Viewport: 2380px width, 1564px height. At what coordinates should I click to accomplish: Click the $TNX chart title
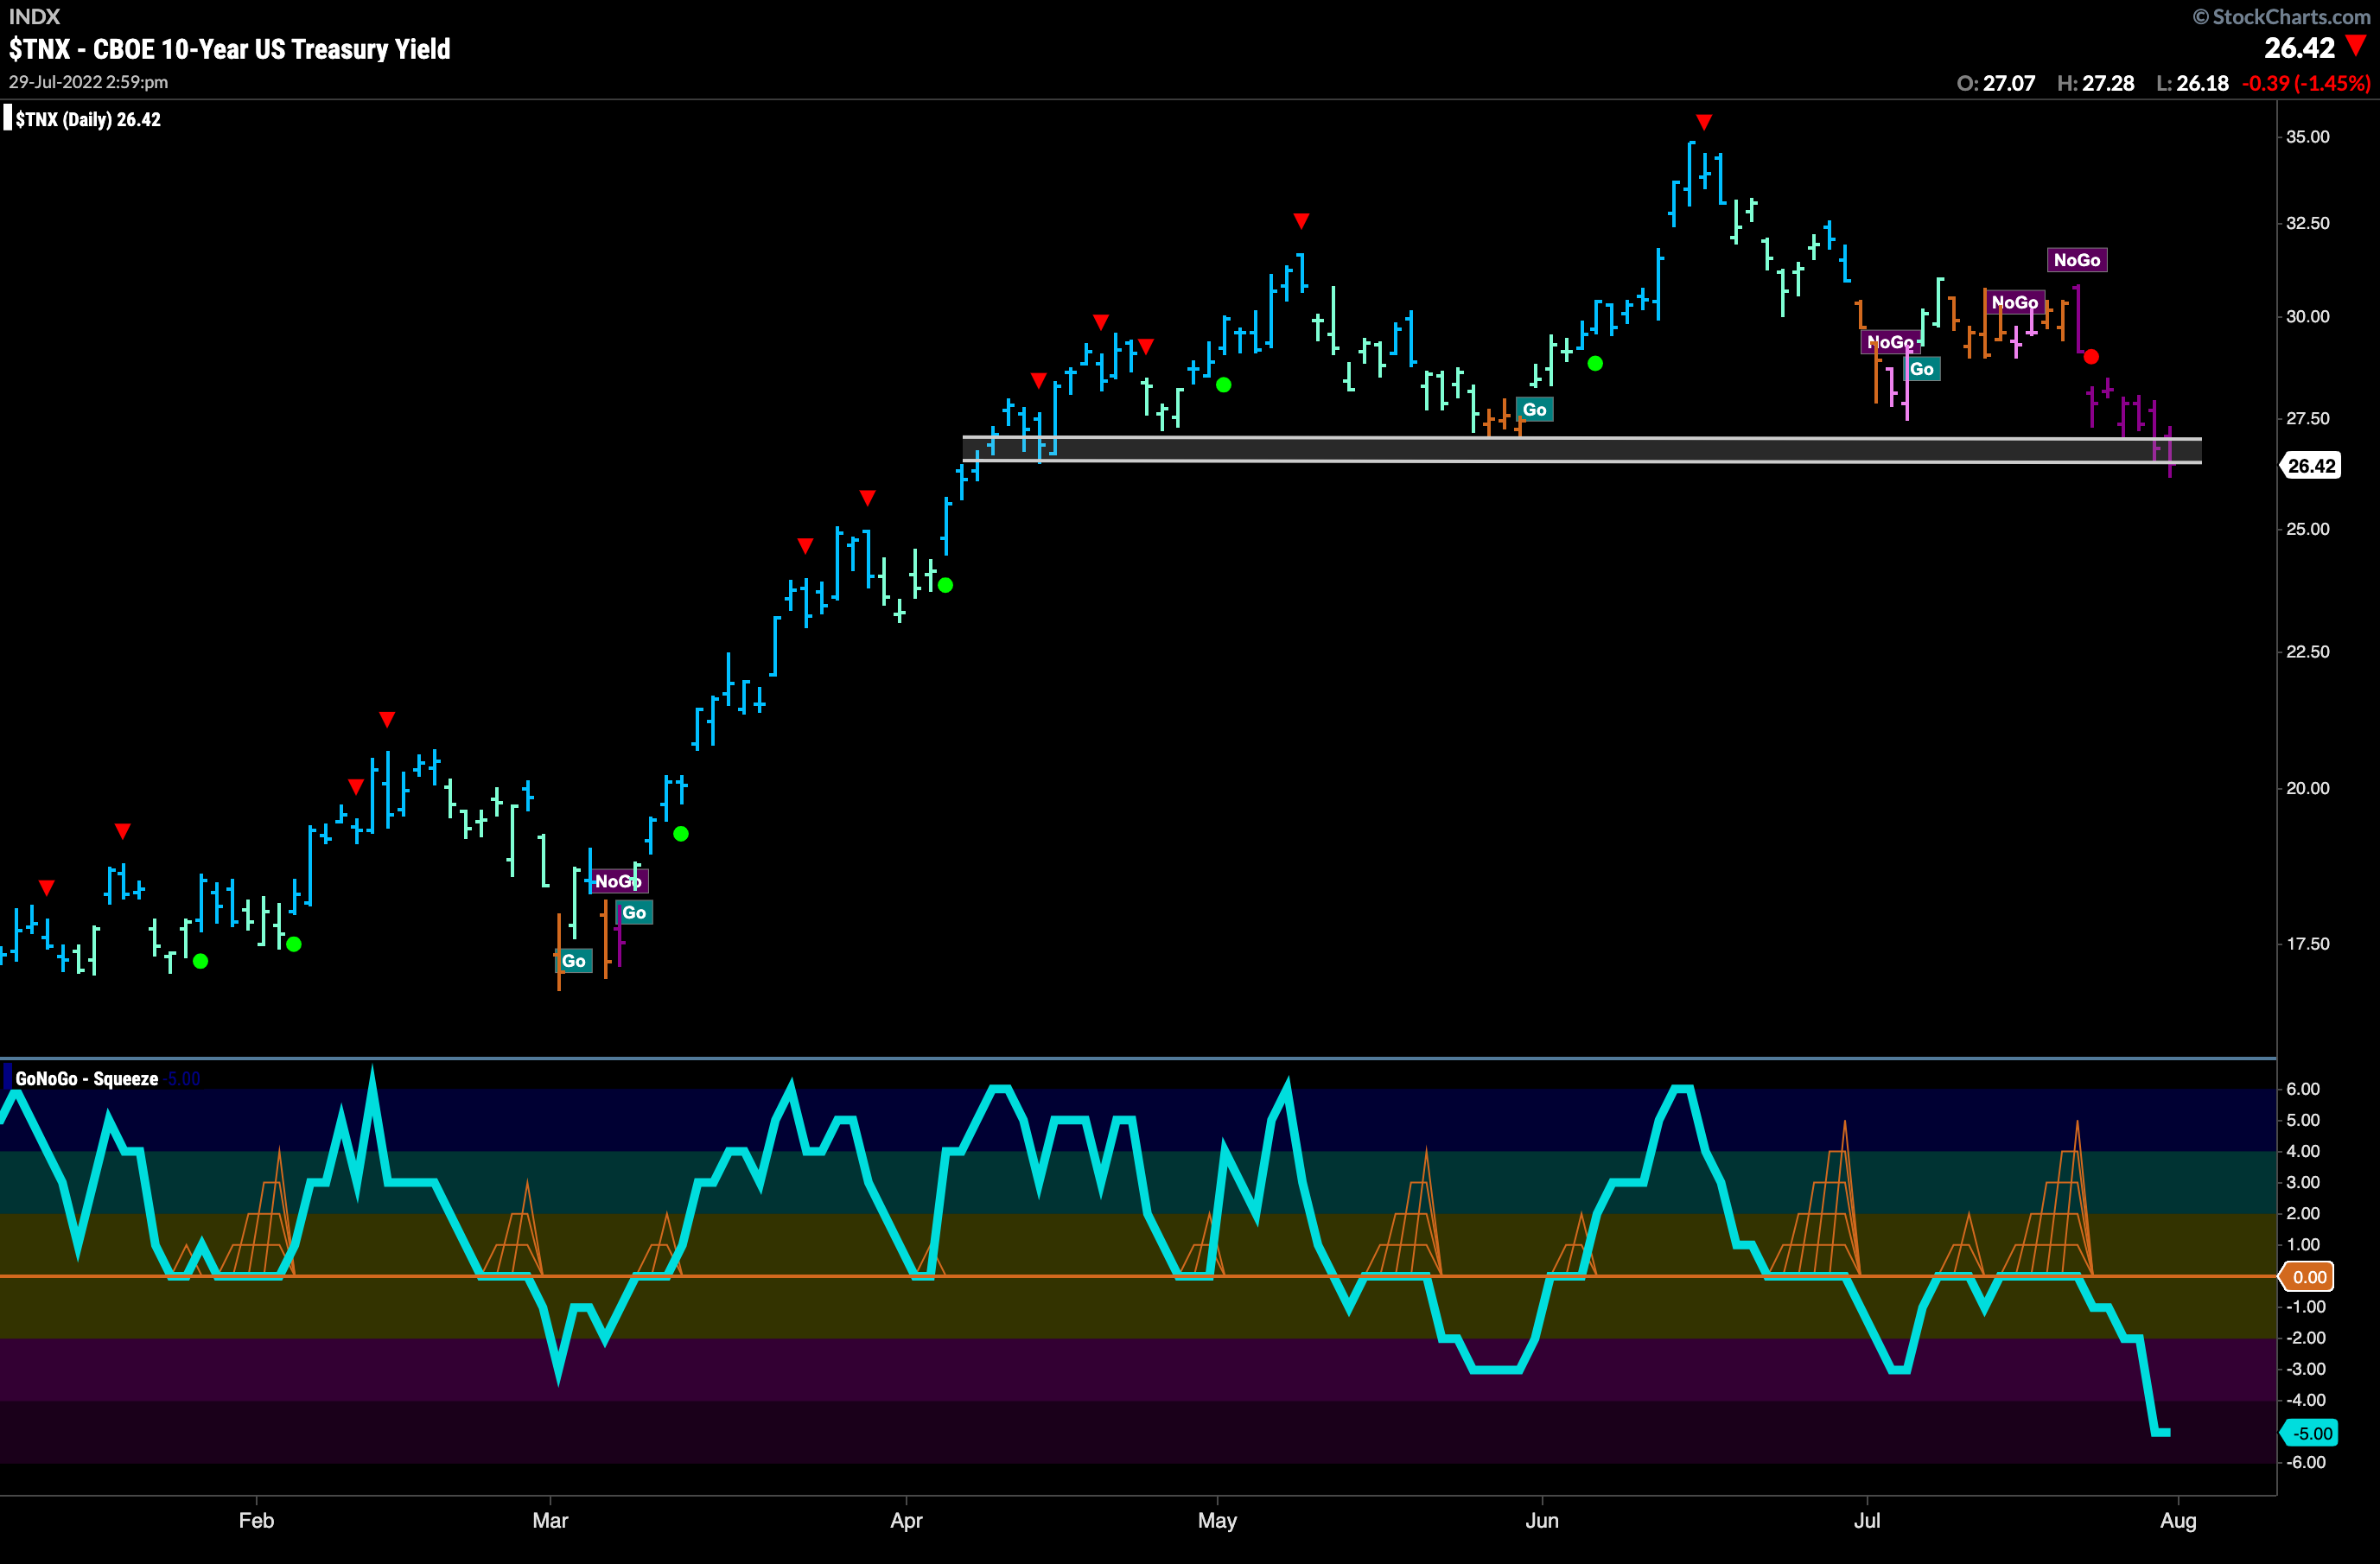click(230, 49)
